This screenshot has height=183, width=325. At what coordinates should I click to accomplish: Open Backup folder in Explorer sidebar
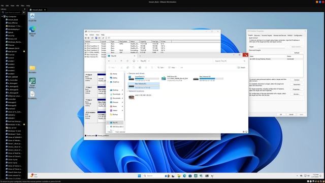tap(114, 114)
